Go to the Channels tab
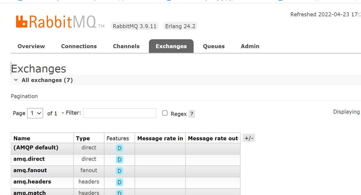This screenshot has height=195, width=361. click(126, 46)
